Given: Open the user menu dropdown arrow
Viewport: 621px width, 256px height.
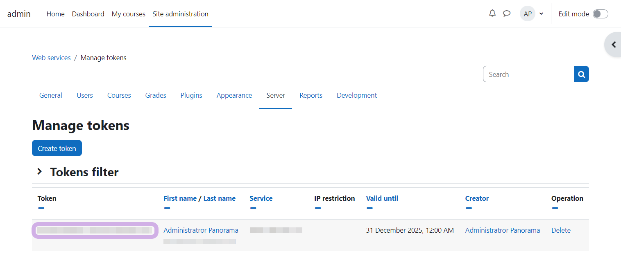Looking at the screenshot, I should click(x=541, y=14).
